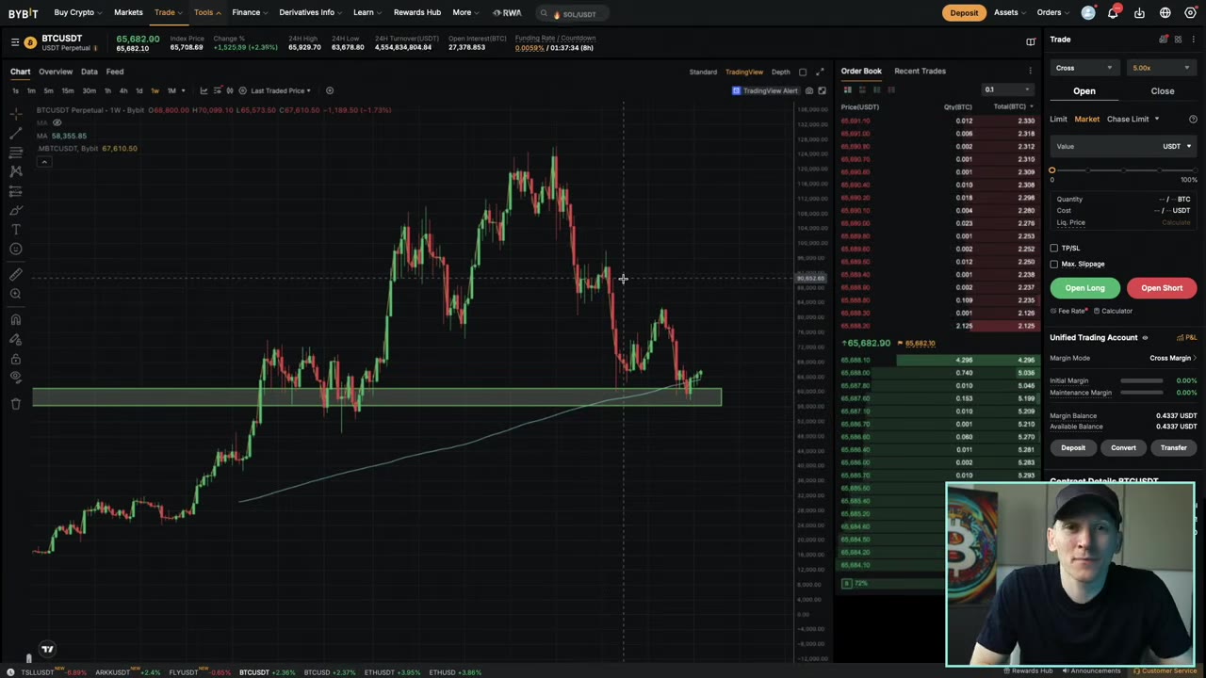The height and width of the screenshot is (678, 1206).
Task: Click the ETHUSDT ticker in bottom bar
Action: 386,672
